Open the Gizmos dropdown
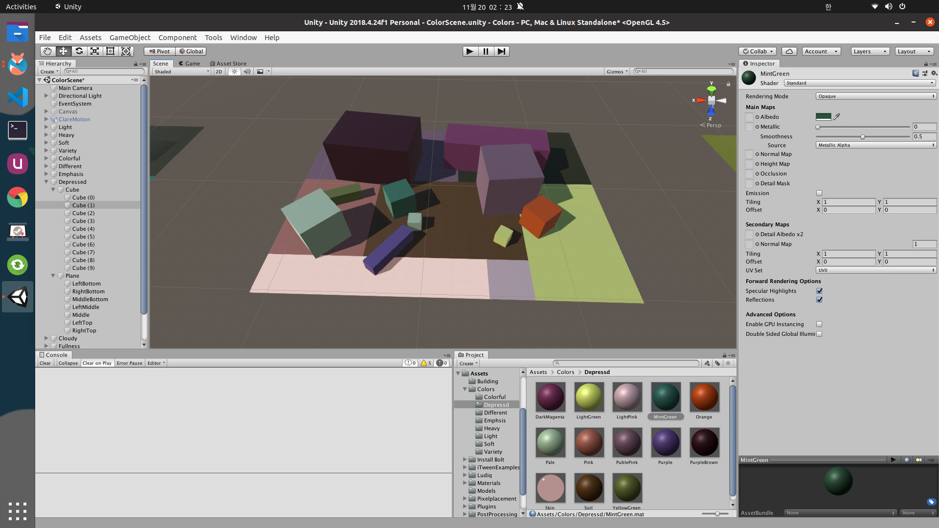 click(617, 71)
